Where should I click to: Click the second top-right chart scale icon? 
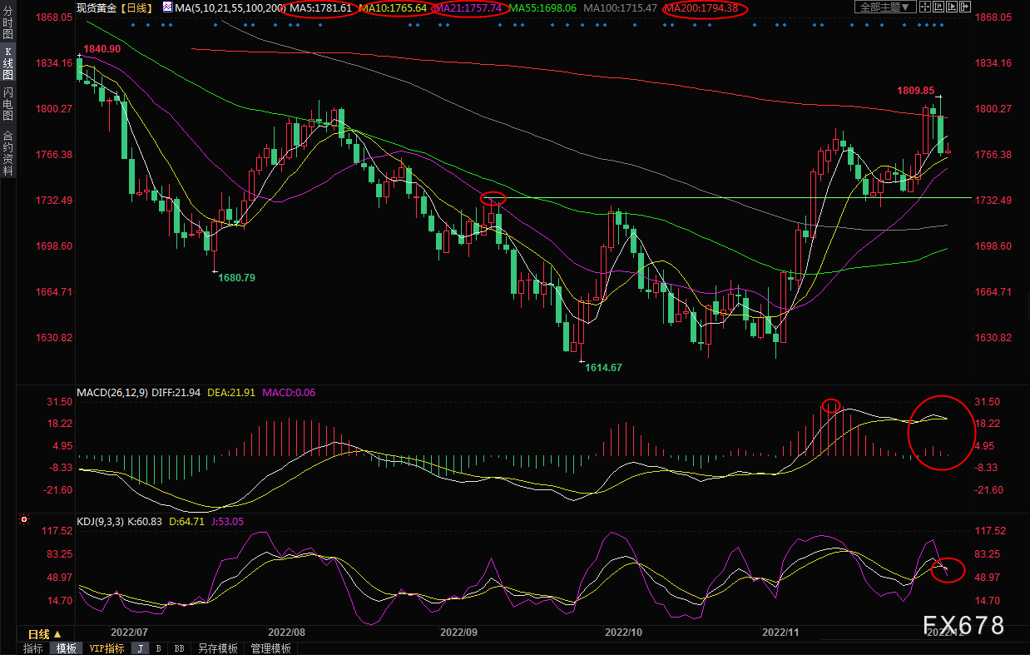[938, 7]
